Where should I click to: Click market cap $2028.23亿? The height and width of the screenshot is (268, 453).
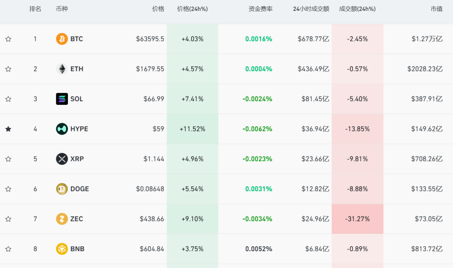coord(425,69)
